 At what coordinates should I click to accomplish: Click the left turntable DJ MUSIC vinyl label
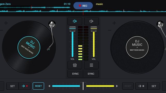(29, 48)
